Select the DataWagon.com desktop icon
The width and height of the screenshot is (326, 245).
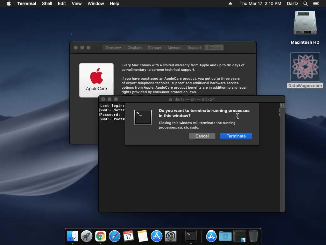click(x=305, y=67)
